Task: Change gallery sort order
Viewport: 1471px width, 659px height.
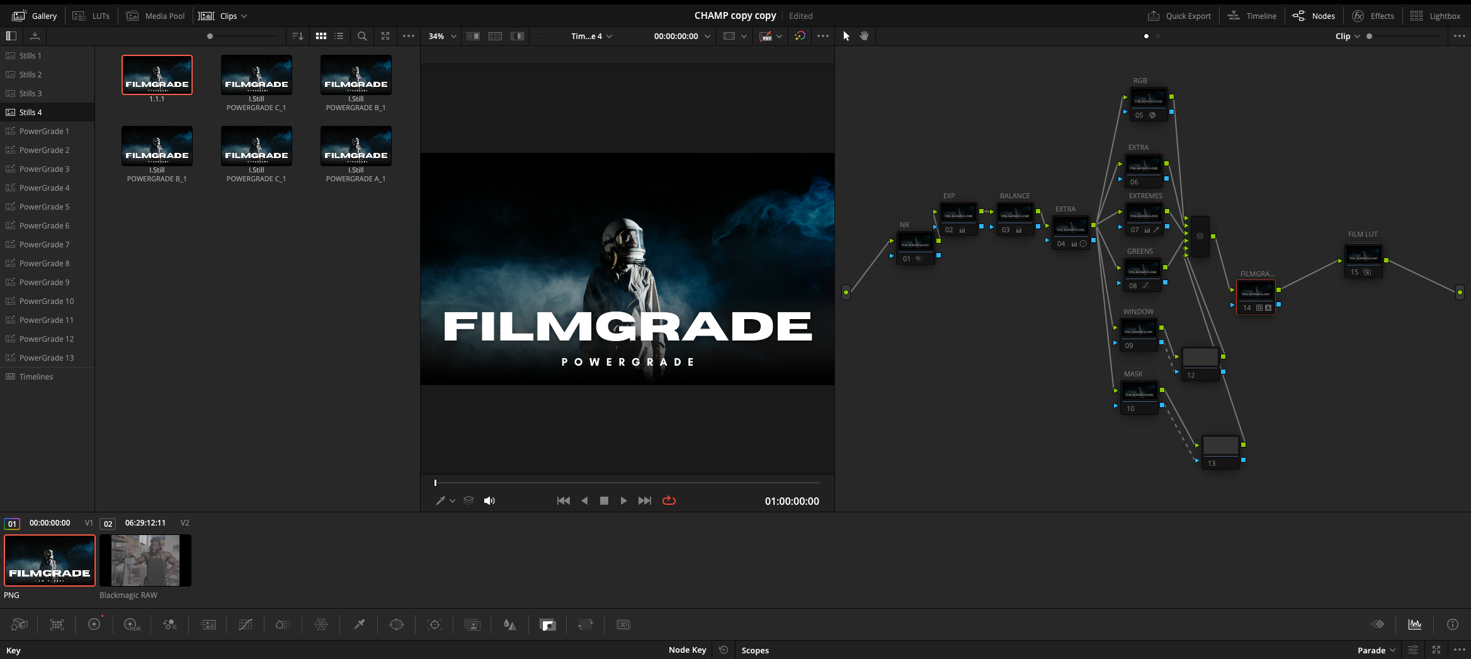Action: tap(298, 36)
